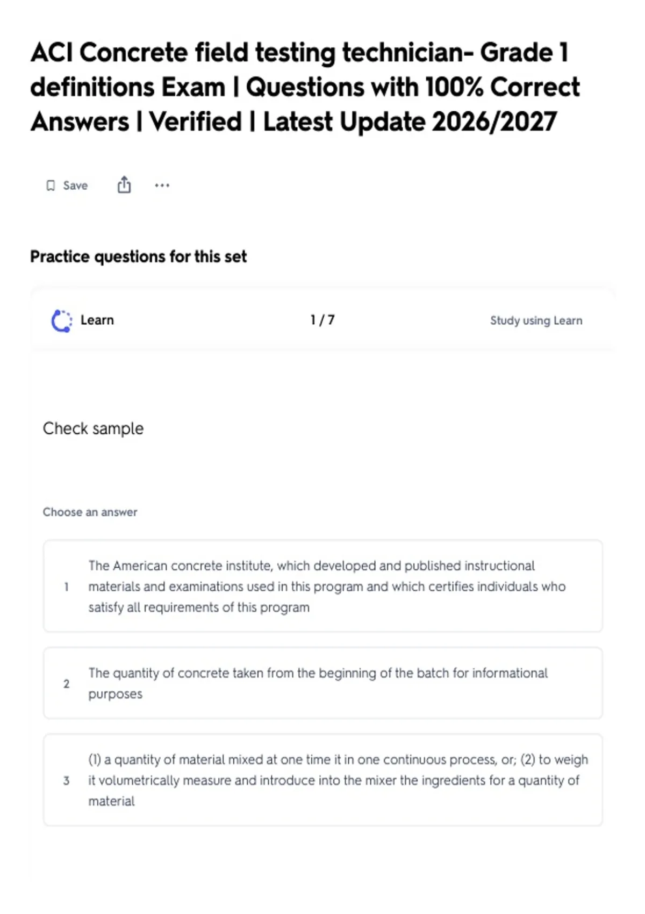Click text 'purposes' in second answer
Image resolution: width=645 pixels, height=914 pixels.
[x=116, y=694]
